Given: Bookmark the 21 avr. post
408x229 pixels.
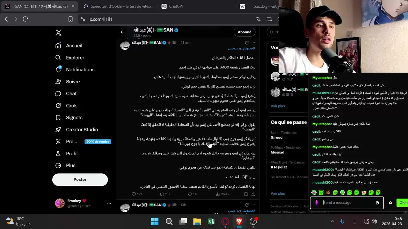Looking at the screenshot, I should pyautogui.click(x=246, y=194).
